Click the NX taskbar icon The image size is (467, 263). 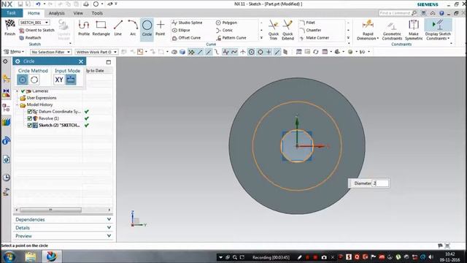tap(52, 256)
